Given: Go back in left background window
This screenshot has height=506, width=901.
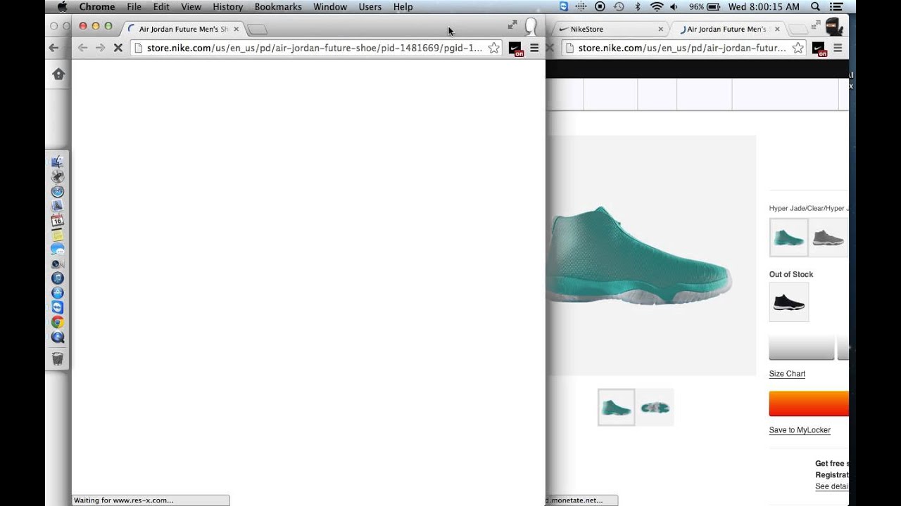Looking at the screenshot, I should (53, 48).
